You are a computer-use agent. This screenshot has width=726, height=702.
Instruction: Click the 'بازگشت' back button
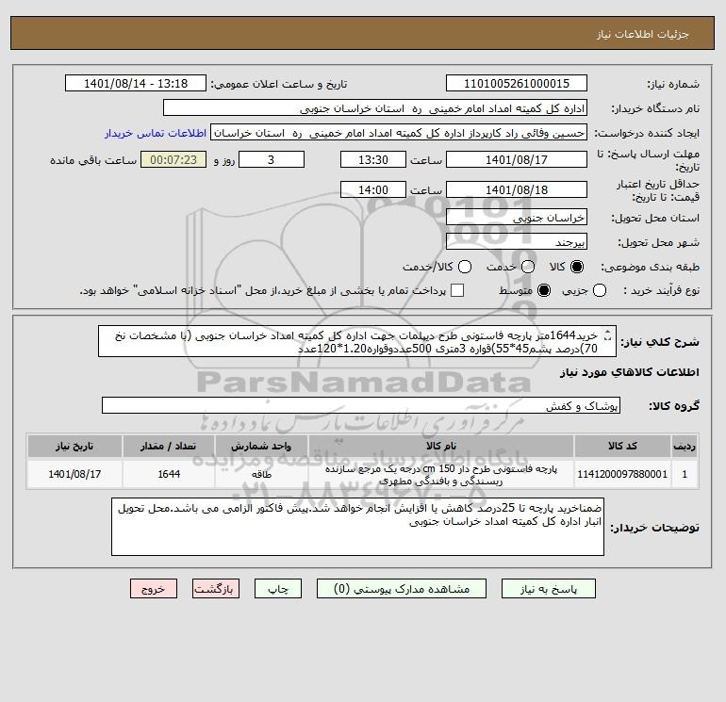216,589
